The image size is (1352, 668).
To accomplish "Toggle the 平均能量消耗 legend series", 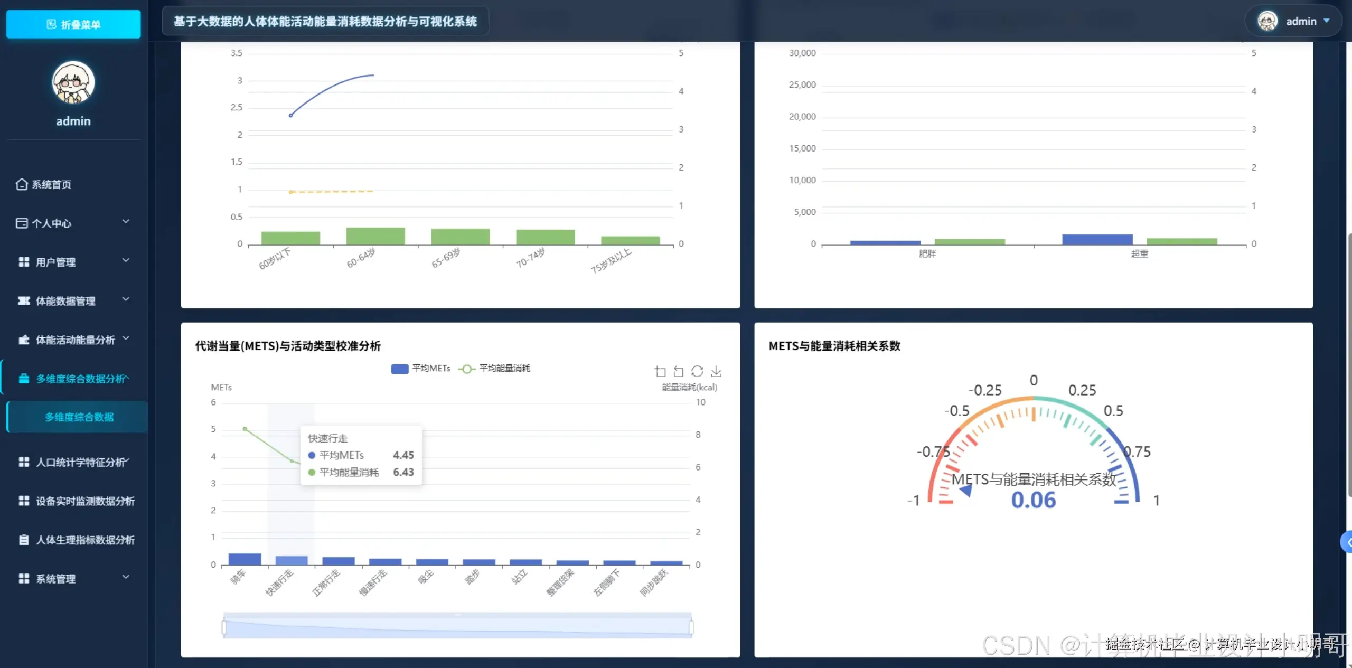I will pos(494,369).
